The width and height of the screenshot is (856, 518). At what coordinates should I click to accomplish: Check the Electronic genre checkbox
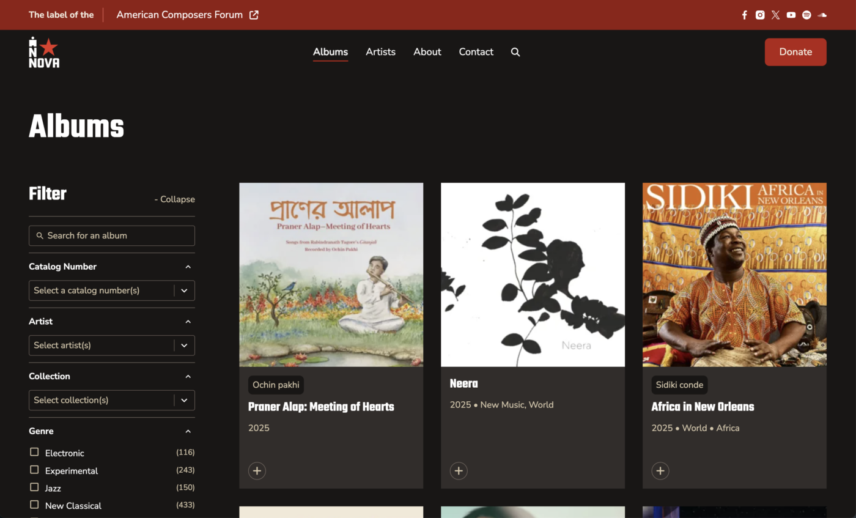pos(34,452)
